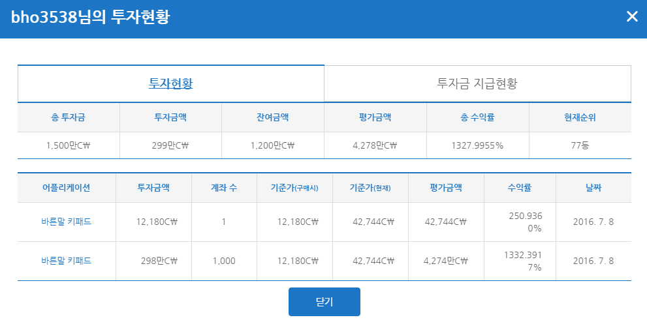
Task: Select the 수익률 column header in lower table
Action: tap(519, 188)
